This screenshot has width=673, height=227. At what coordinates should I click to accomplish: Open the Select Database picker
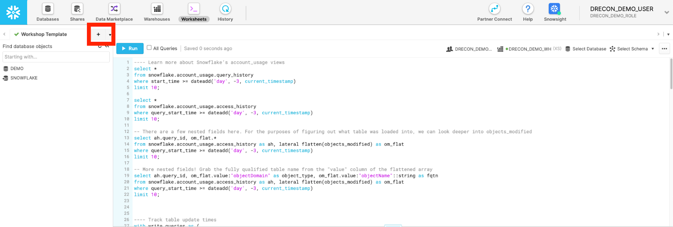click(x=586, y=49)
